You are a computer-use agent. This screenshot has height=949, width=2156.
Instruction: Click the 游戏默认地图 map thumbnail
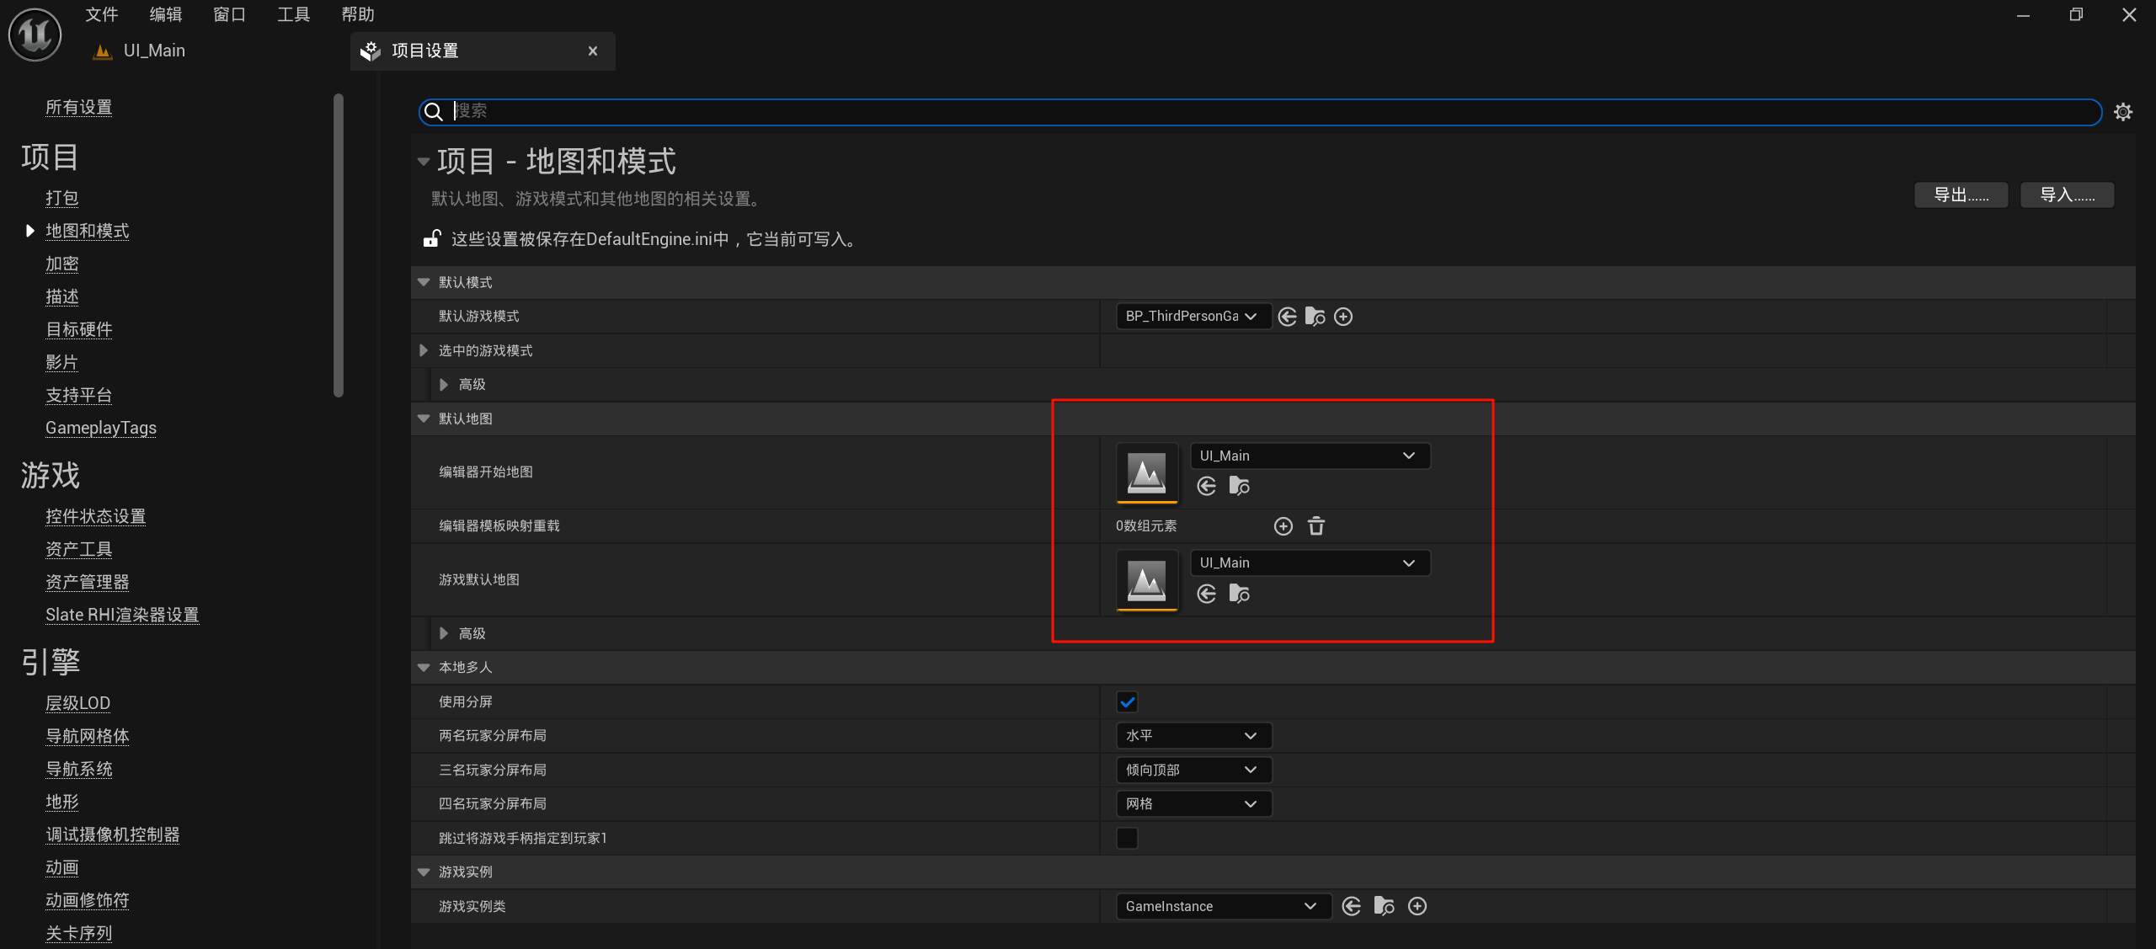(x=1147, y=580)
